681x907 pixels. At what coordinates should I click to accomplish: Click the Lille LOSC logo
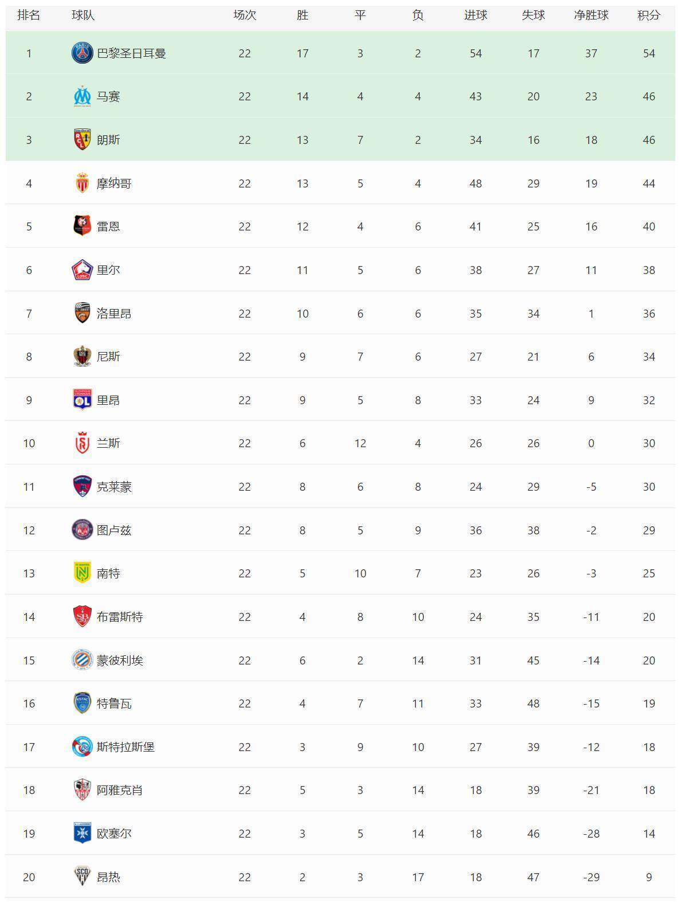82,270
